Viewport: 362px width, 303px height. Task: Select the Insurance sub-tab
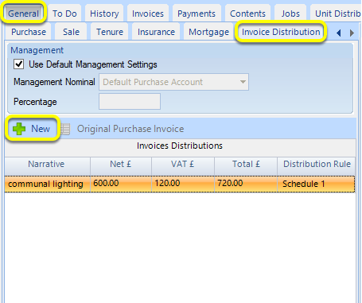(x=156, y=32)
